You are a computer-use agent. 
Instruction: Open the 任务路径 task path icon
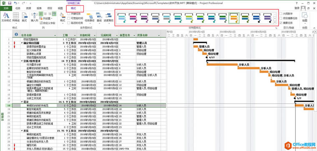pos(89,18)
